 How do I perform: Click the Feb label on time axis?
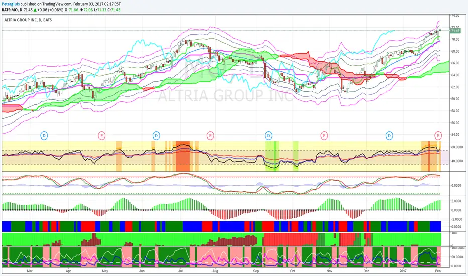pos(438,271)
